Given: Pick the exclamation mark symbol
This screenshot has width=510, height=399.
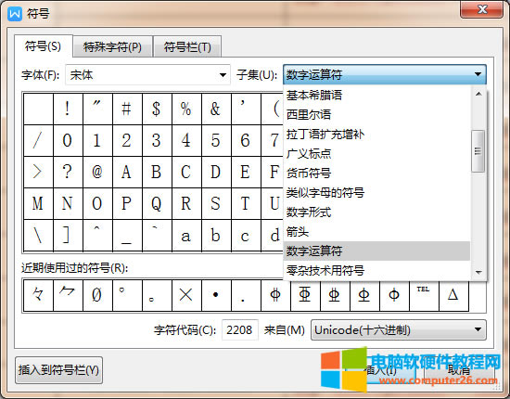Looking at the screenshot, I should click(x=68, y=109).
